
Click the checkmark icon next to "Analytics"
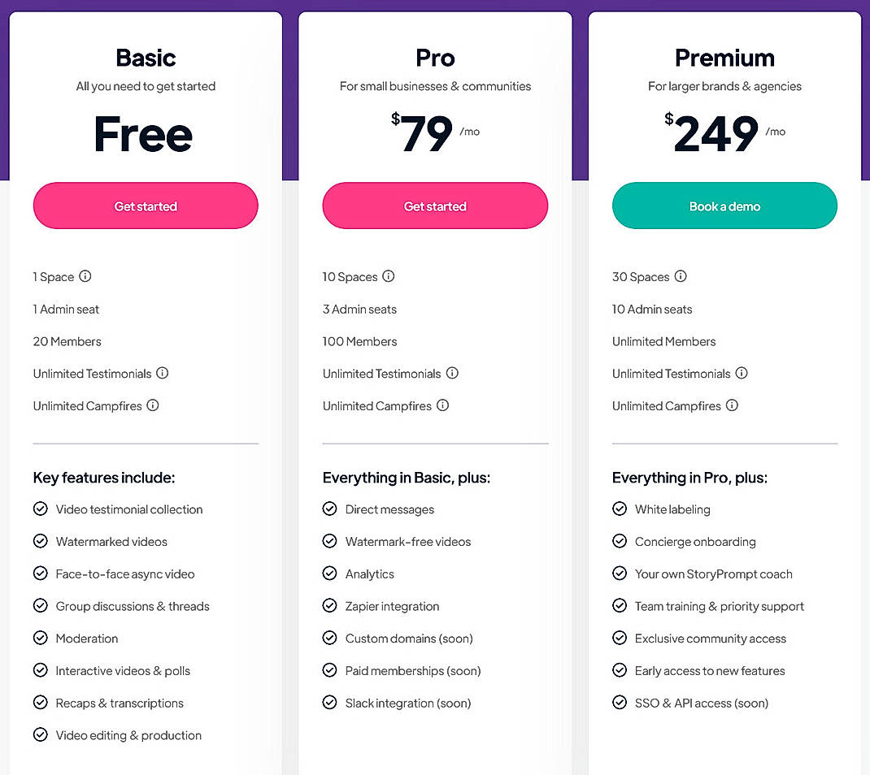329,574
